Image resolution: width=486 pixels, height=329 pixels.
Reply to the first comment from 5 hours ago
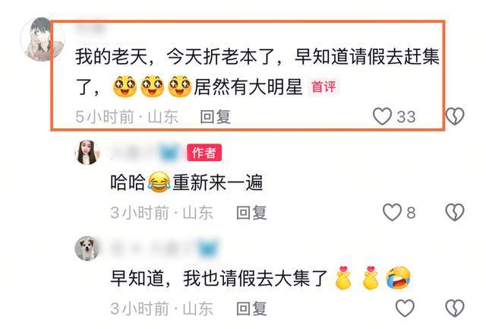point(215,117)
